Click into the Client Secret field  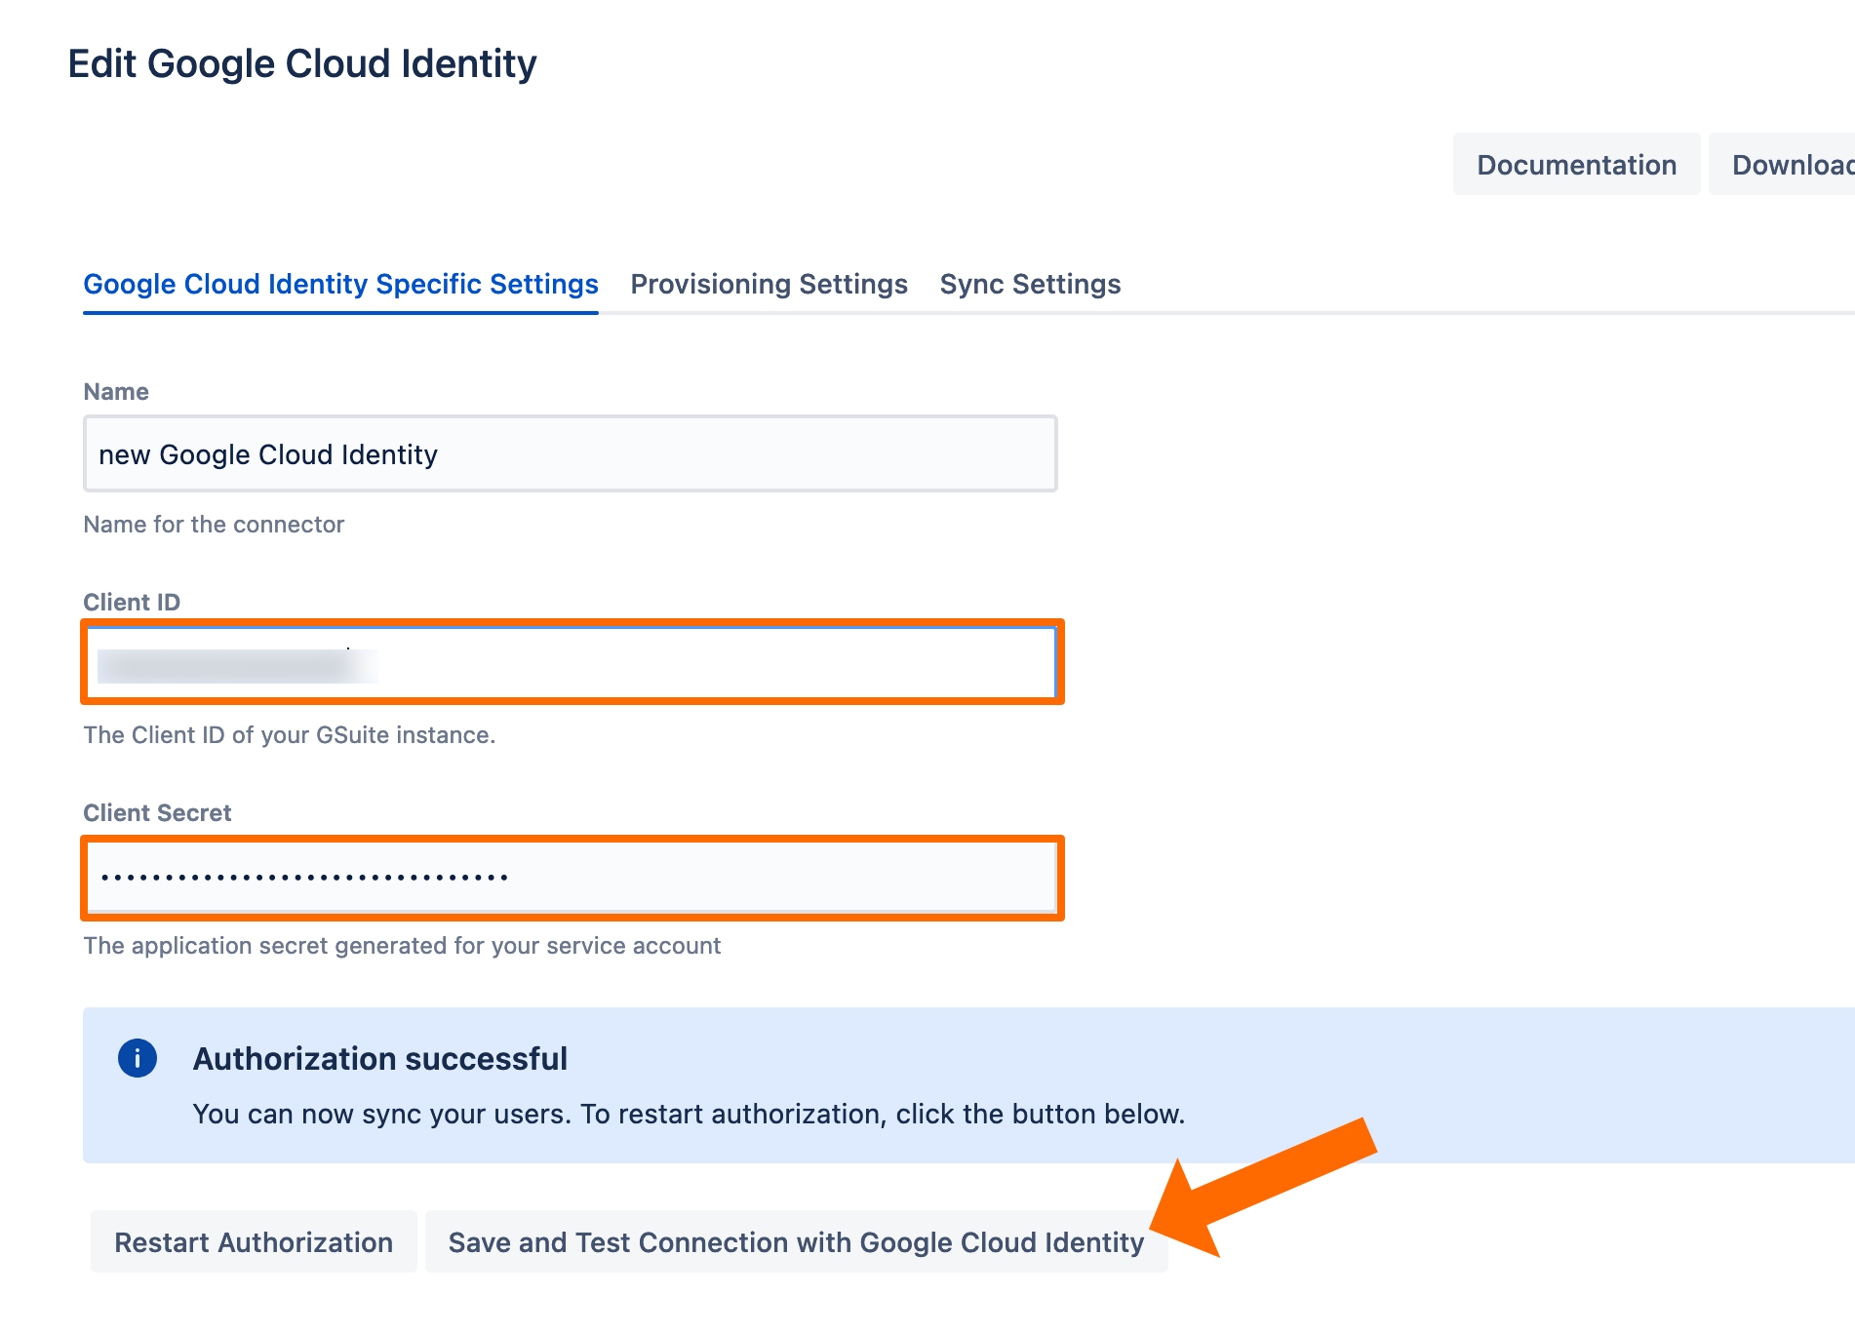point(572,877)
